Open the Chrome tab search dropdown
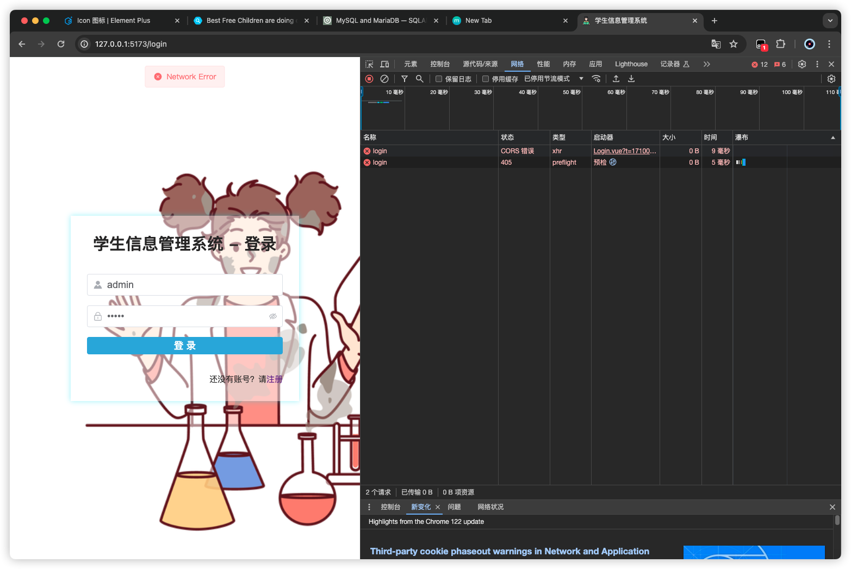 [830, 21]
